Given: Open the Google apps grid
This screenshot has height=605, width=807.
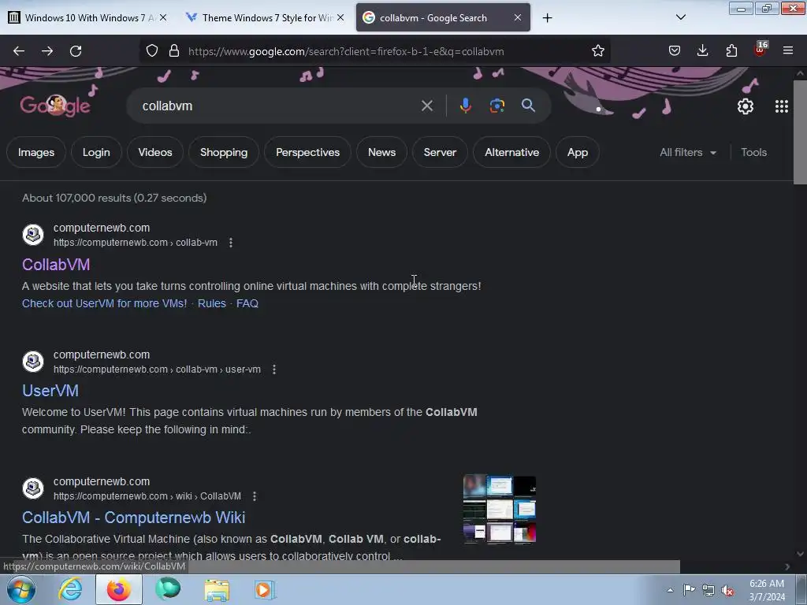Looking at the screenshot, I should pyautogui.click(x=781, y=106).
